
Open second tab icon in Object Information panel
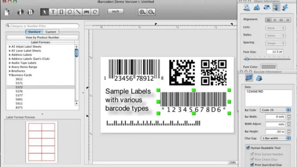(x=257, y=7)
